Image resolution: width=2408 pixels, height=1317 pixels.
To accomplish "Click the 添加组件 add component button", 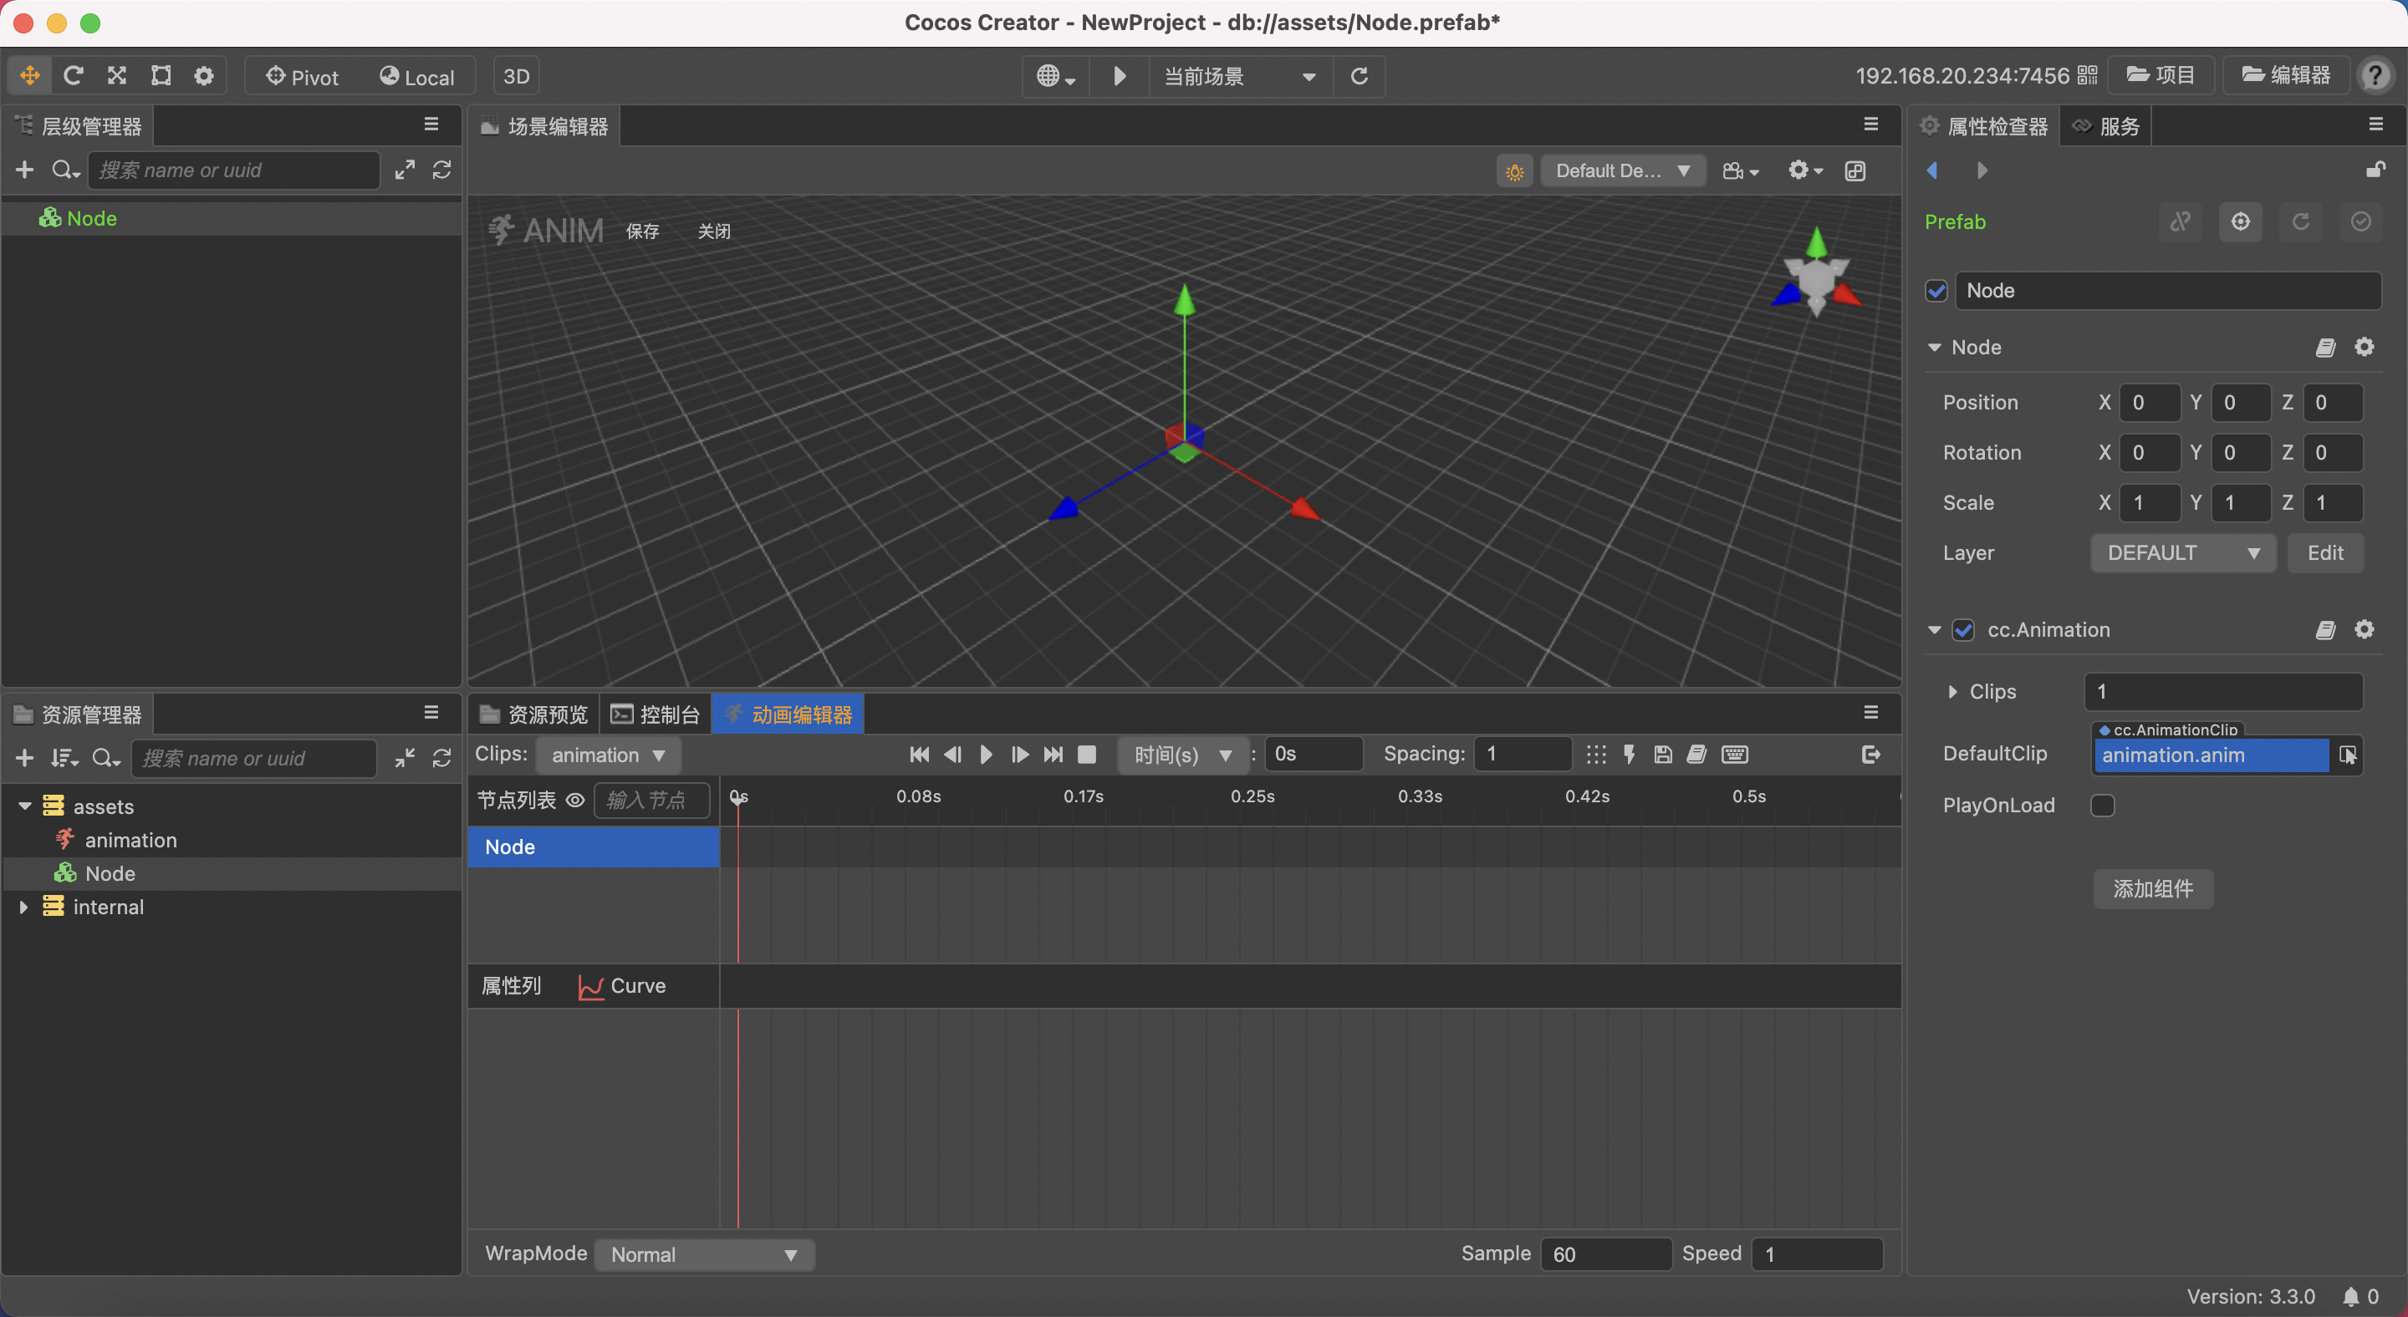I will pyautogui.click(x=2153, y=888).
